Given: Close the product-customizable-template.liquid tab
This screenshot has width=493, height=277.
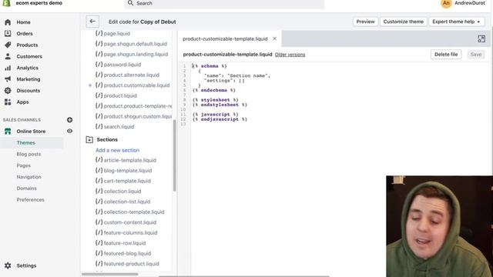Looking at the screenshot, I should [274, 38].
